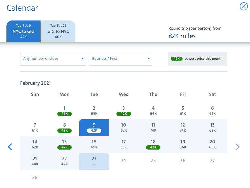The image size is (250, 188).
Task: Click the Lowest price this month legend
Action: 198,59
